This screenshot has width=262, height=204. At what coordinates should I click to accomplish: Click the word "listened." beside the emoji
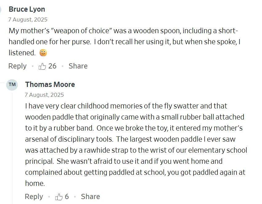22,53
